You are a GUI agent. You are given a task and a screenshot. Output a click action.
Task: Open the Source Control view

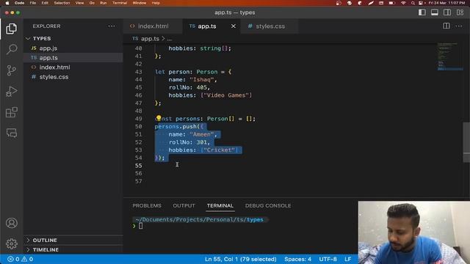point(12,70)
